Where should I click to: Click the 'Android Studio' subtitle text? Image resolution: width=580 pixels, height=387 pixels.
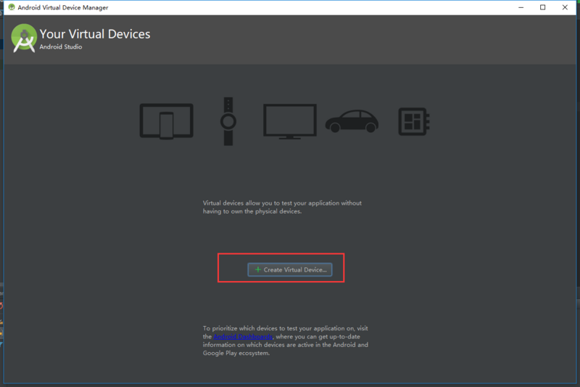click(61, 46)
